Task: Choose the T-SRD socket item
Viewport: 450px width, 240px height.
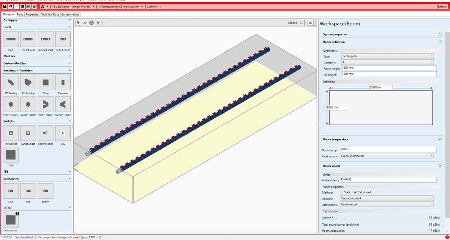Action: tap(11, 155)
